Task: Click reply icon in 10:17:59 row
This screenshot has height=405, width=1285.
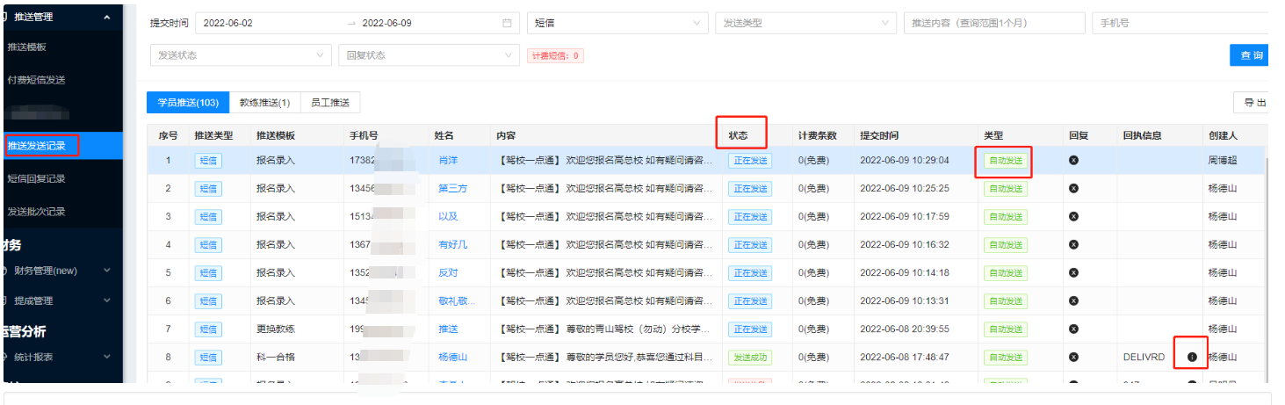Action: 1073,217
